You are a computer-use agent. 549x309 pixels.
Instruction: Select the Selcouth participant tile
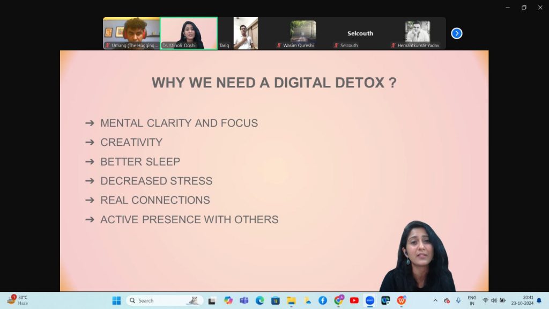[x=360, y=33]
